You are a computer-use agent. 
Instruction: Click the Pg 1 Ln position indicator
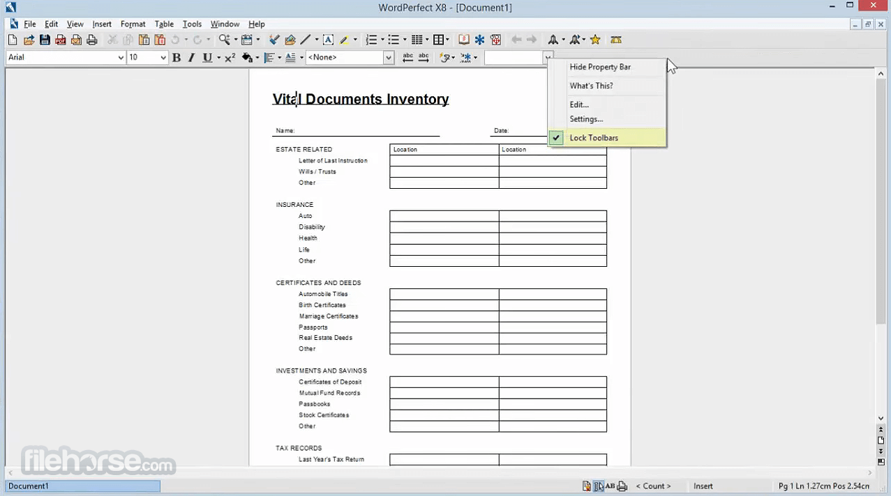click(x=824, y=486)
